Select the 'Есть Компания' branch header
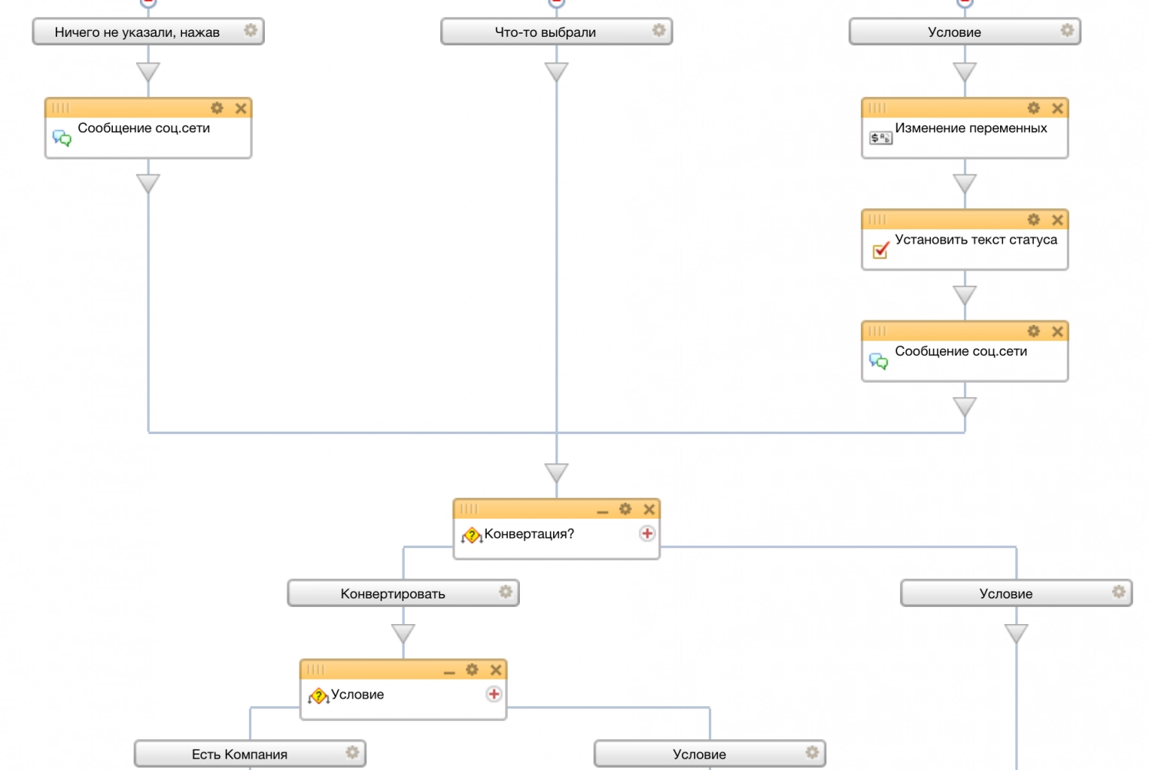Image resolution: width=1149 pixels, height=770 pixels. [239, 754]
